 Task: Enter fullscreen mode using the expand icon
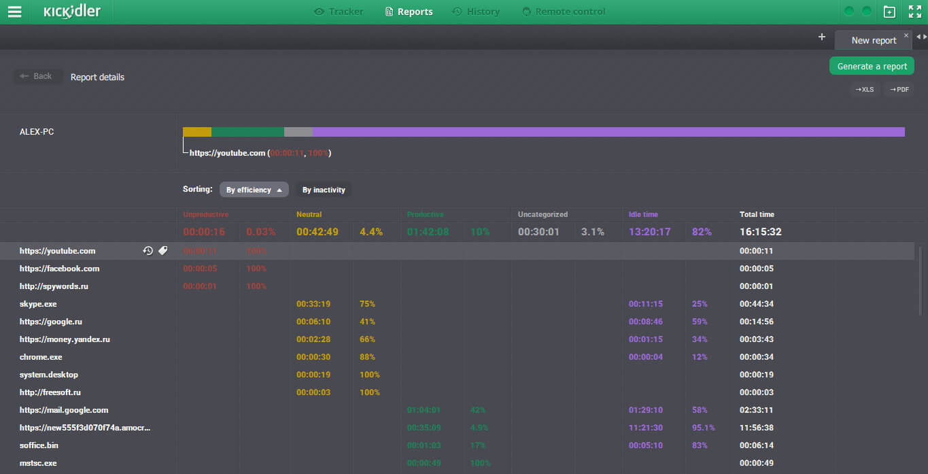click(x=914, y=12)
